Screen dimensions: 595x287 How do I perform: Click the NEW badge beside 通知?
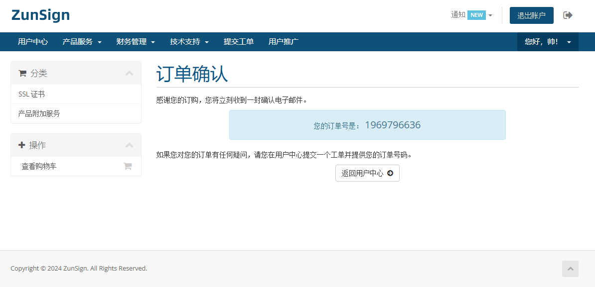(x=476, y=15)
